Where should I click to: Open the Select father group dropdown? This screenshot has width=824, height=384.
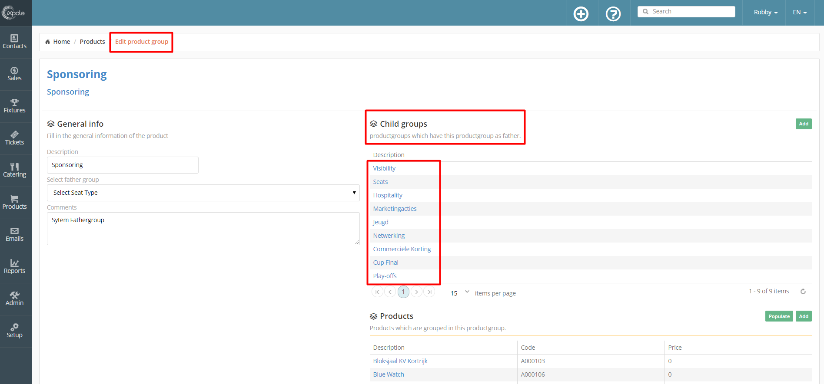pos(203,193)
